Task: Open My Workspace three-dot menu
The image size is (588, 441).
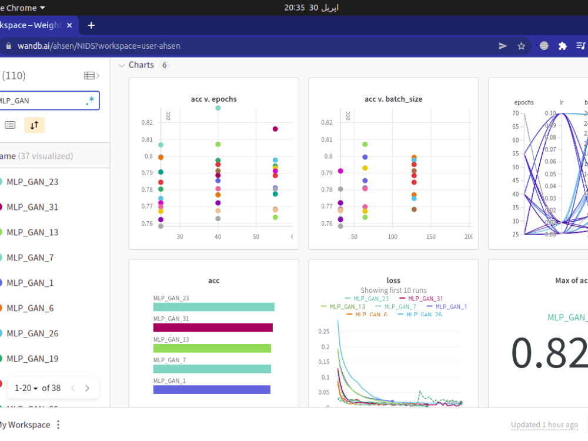Action: (57, 425)
